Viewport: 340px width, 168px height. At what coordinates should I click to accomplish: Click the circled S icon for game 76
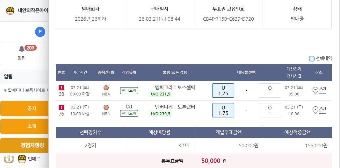(x=129, y=107)
